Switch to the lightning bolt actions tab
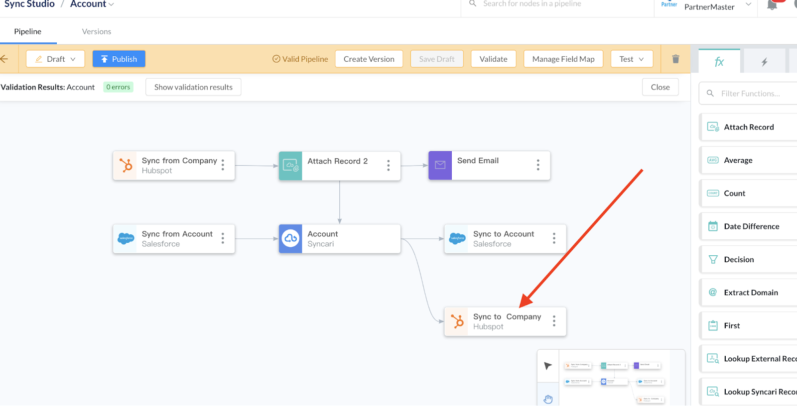 764,62
